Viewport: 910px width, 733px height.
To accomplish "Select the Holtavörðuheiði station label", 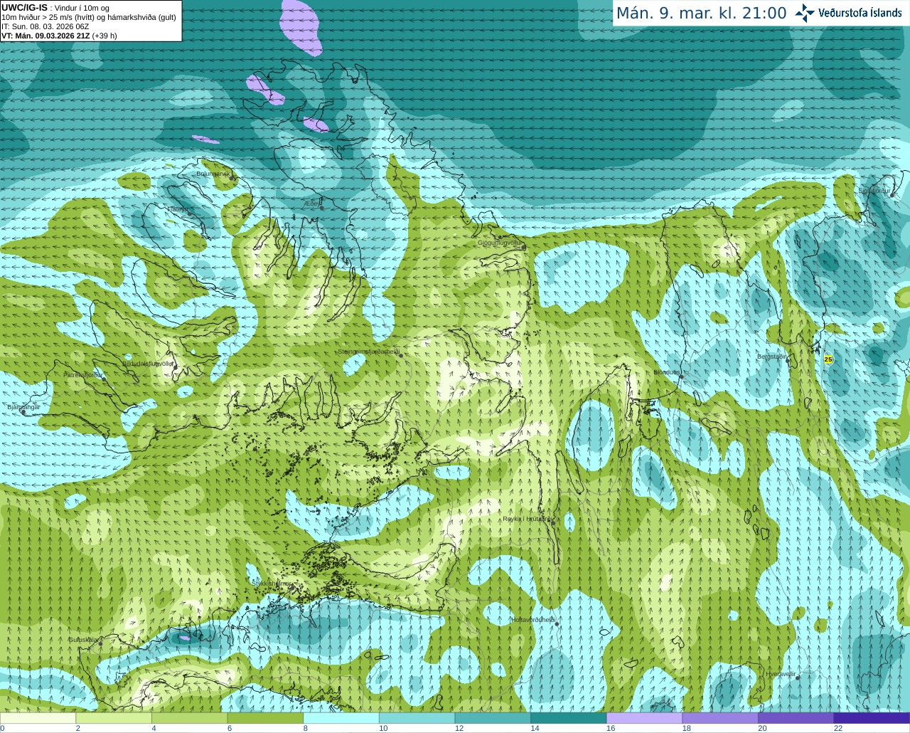I will click(x=533, y=620).
